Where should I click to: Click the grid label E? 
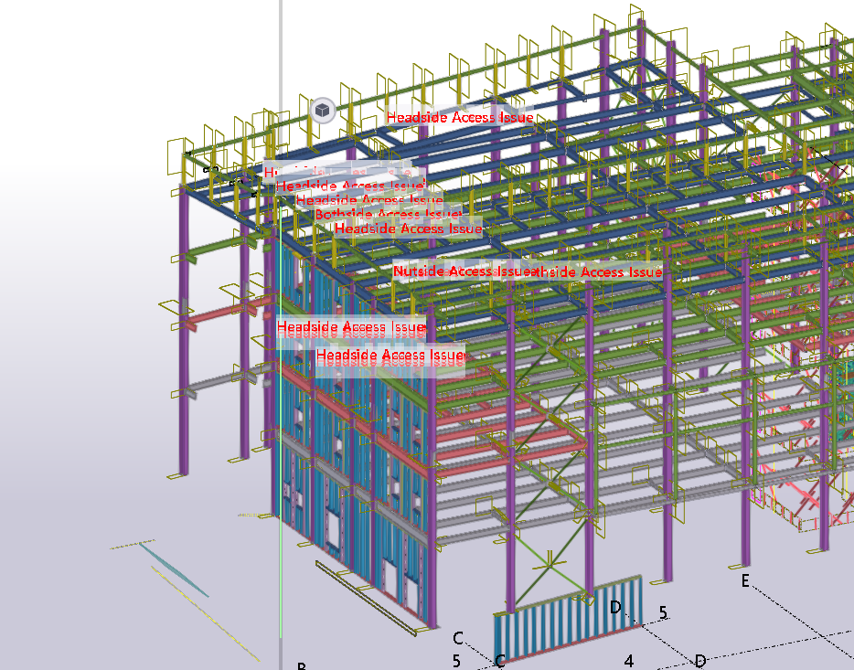(745, 581)
